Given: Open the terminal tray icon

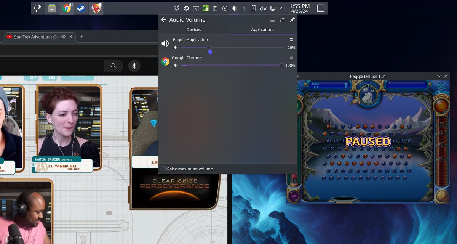Looking at the screenshot, I should coord(196,8).
